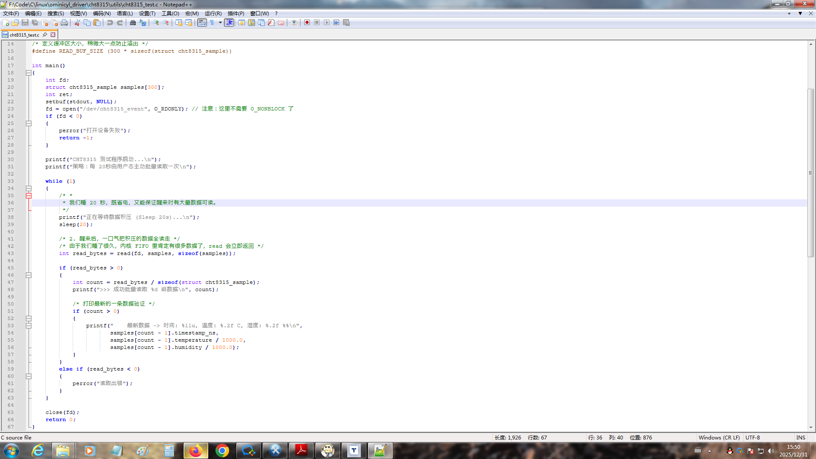This screenshot has height=459, width=816.
Task: Click the Undo arrow icon
Action: point(110,23)
